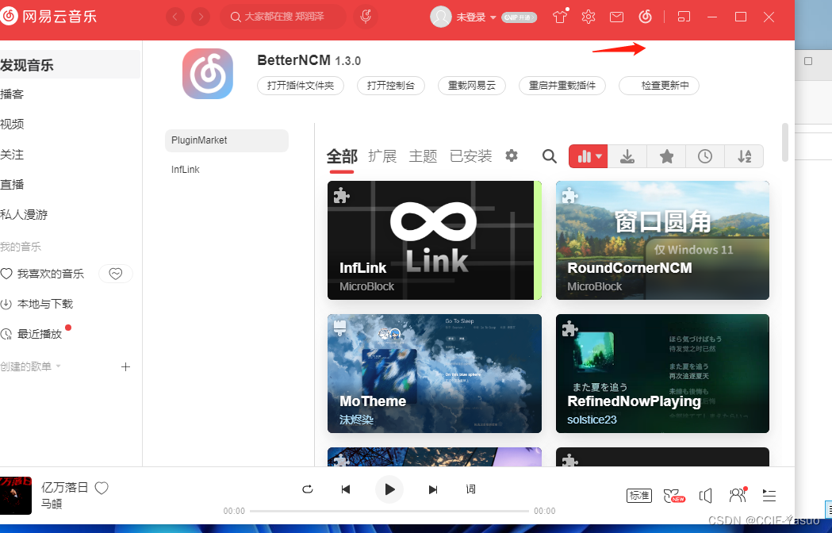Sort plugins by download count icon
Viewport: 832px width, 533px height.
[x=627, y=156]
